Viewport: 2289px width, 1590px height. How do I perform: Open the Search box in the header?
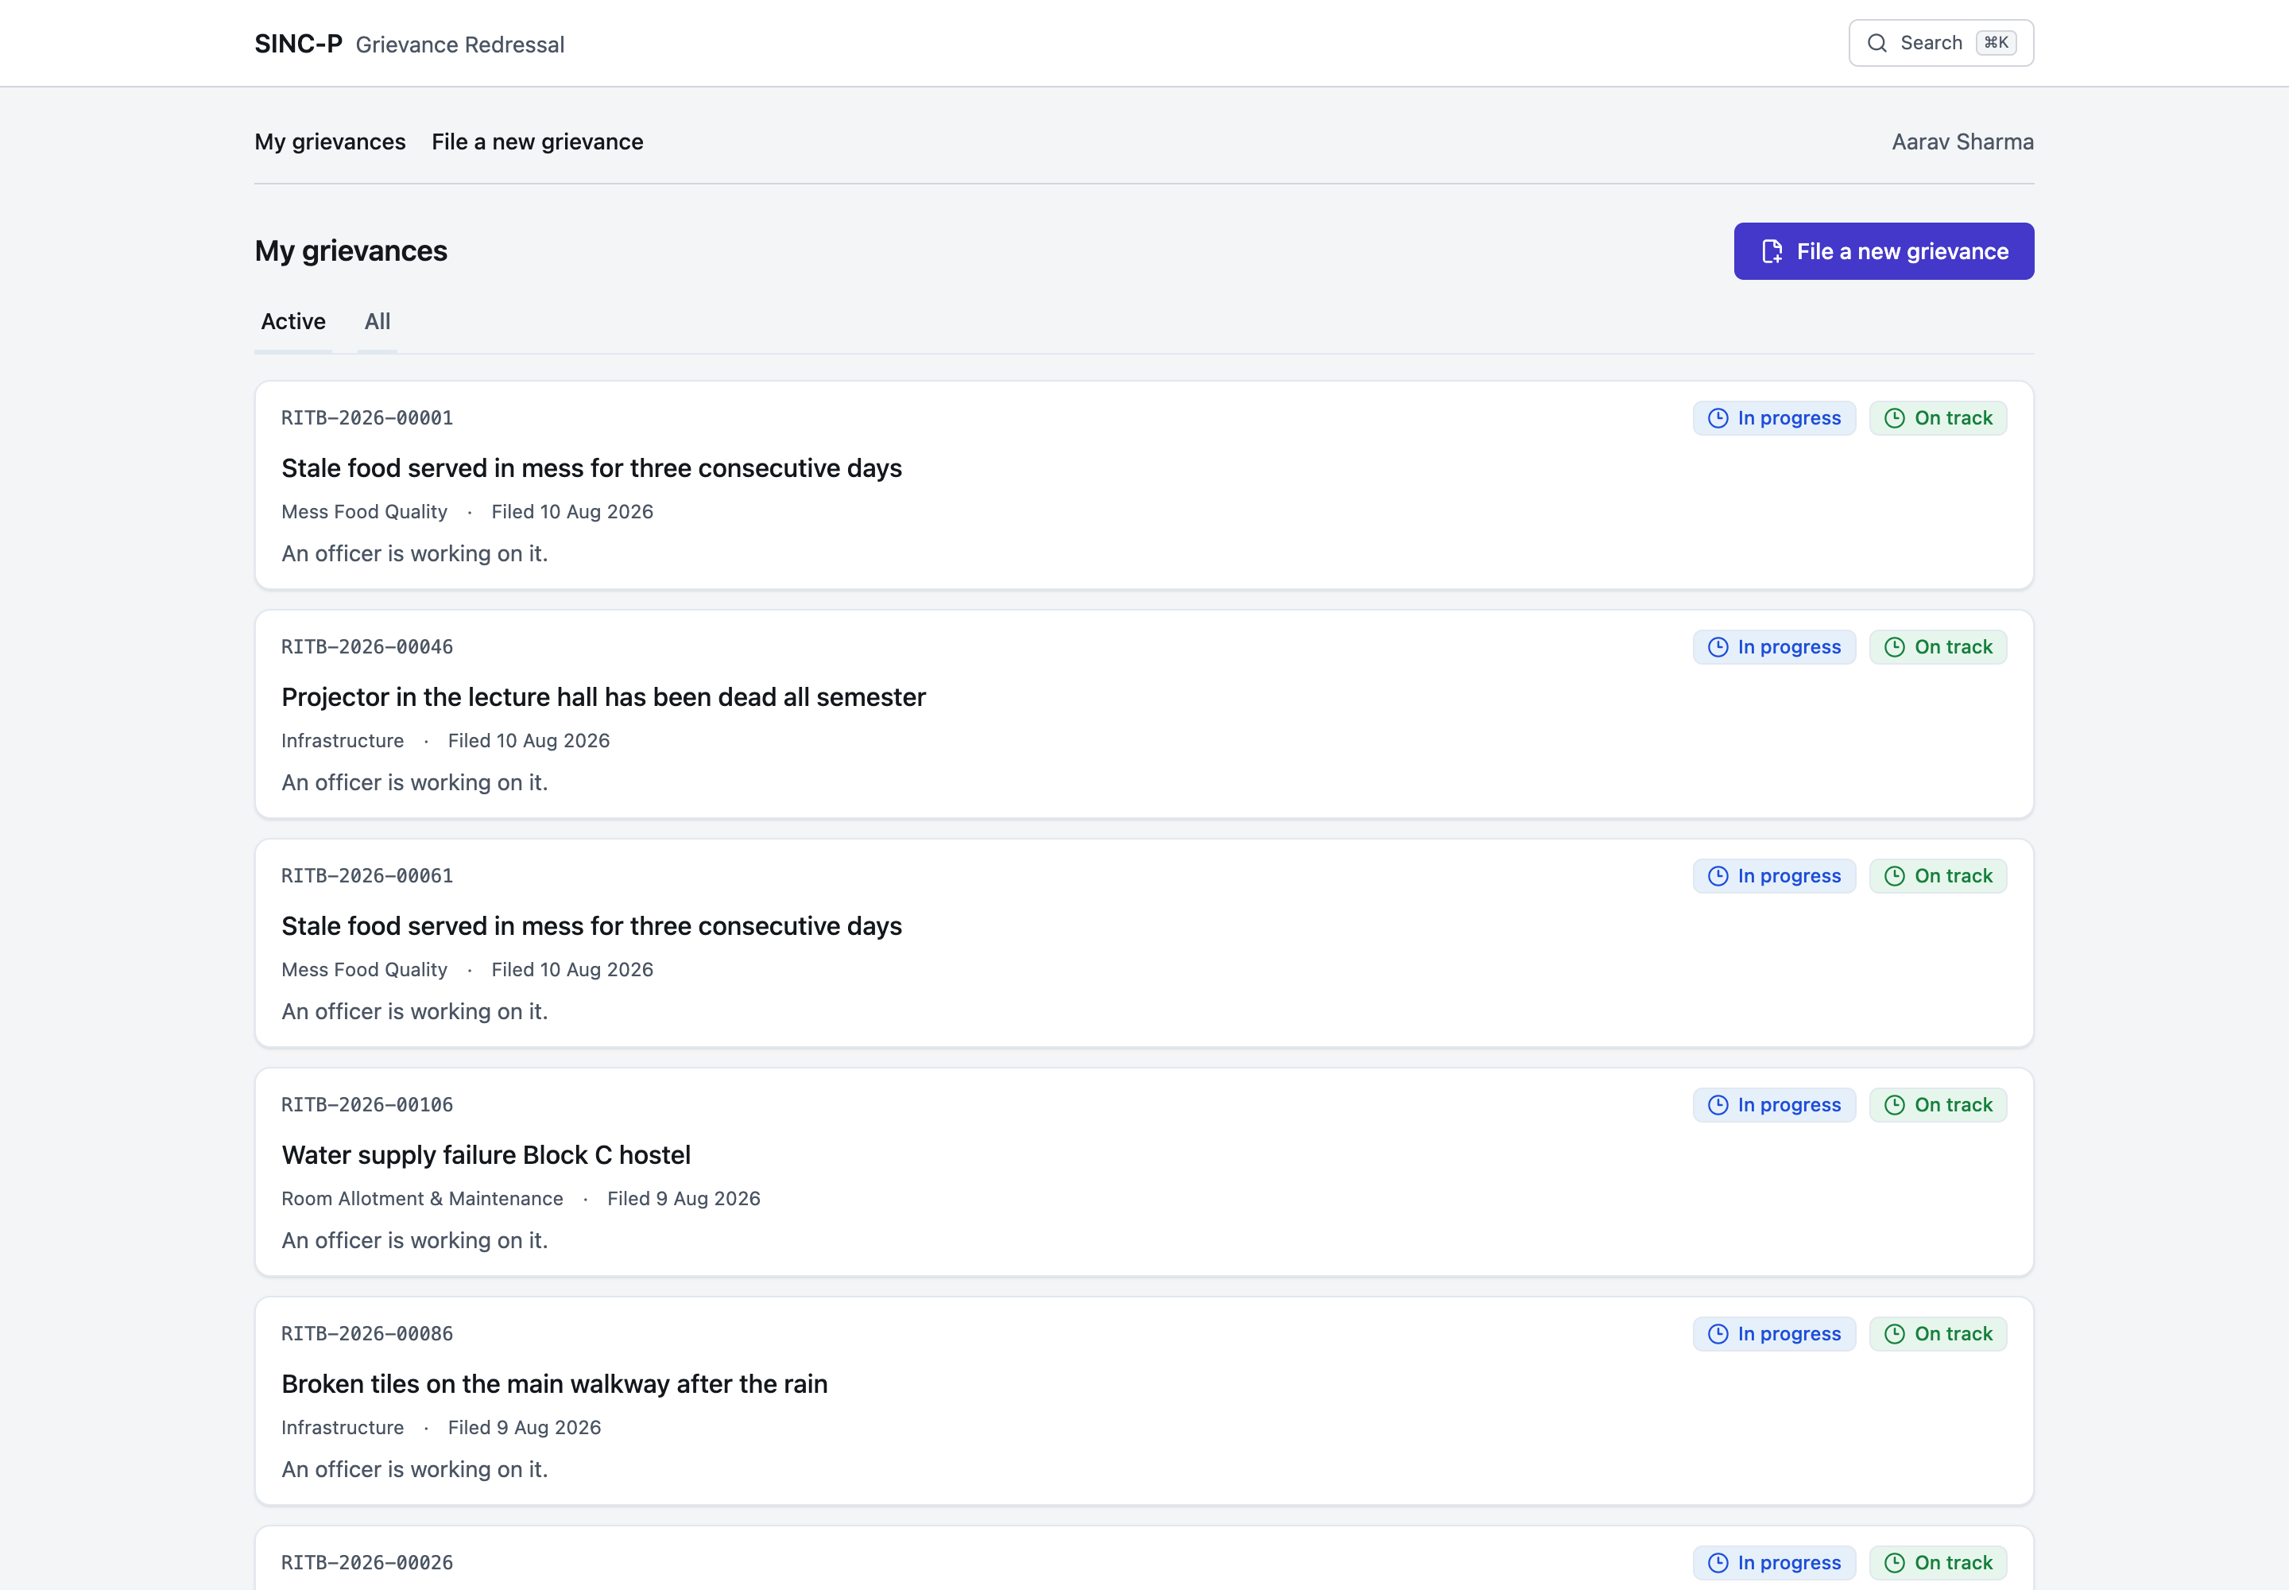tap(1940, 43)
